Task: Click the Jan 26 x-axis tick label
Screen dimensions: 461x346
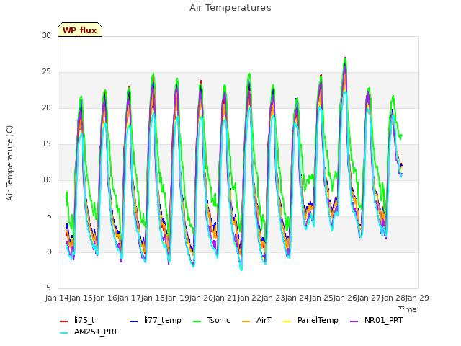Action: pos(345,298)
